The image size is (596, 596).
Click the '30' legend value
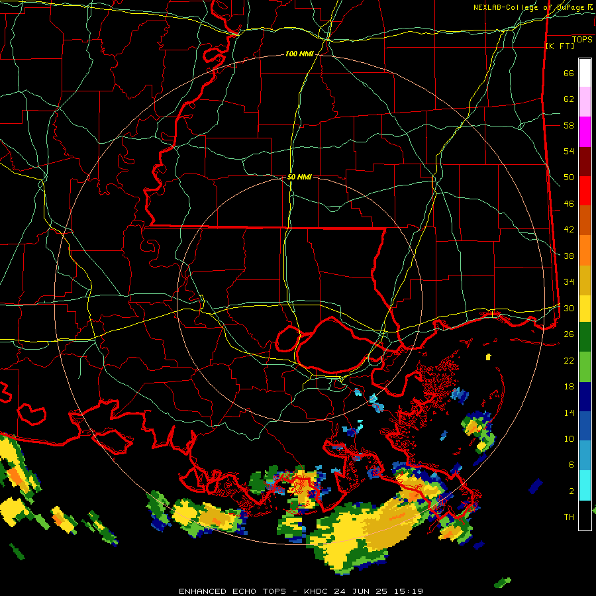click(569, 308)
